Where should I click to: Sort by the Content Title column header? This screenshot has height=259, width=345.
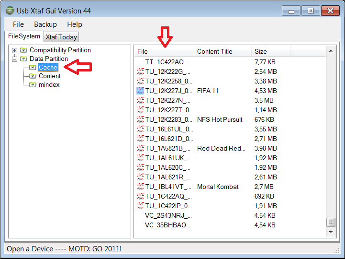223,51
